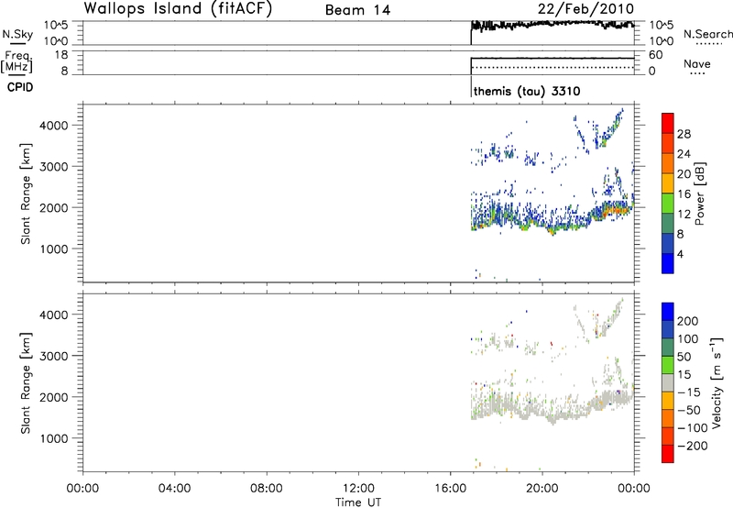The width and height of the screenshot is (733, 508).
Task: Click the gray band of the velocity colorbar
Action: (x=668, y=382)
